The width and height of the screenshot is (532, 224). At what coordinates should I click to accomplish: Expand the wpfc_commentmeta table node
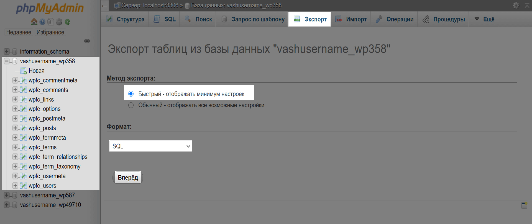[15, 80]
